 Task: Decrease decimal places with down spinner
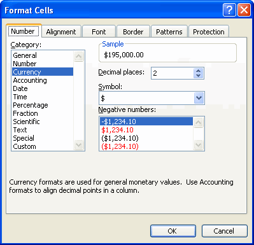pos(199,76)
